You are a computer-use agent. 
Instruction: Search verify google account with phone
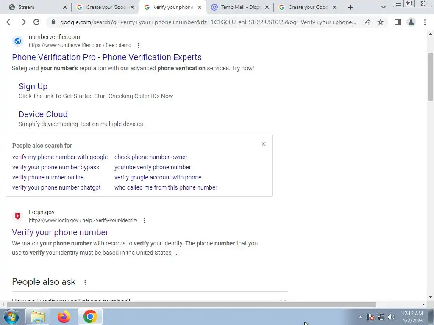point(158,177)
